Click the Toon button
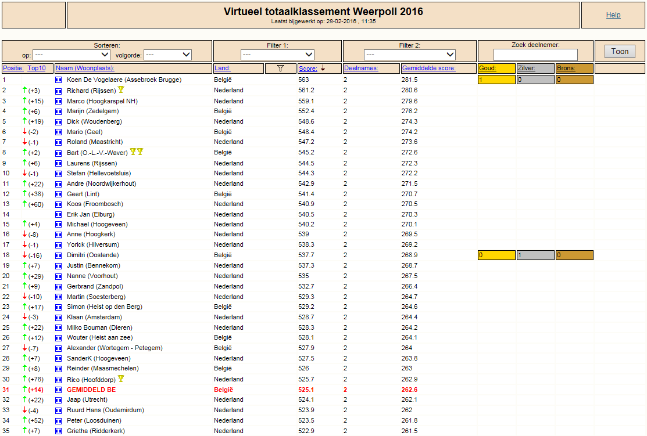 point(620,52)
